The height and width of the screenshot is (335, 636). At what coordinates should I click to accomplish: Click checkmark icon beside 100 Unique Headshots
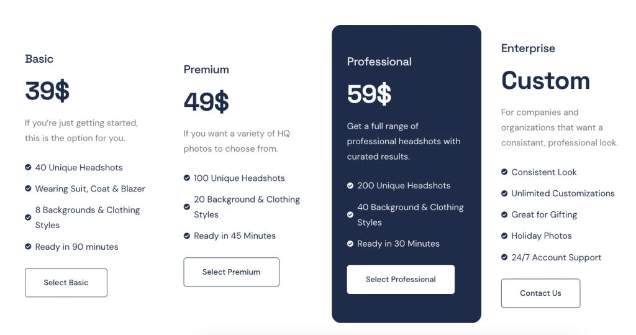pos(187,178)
